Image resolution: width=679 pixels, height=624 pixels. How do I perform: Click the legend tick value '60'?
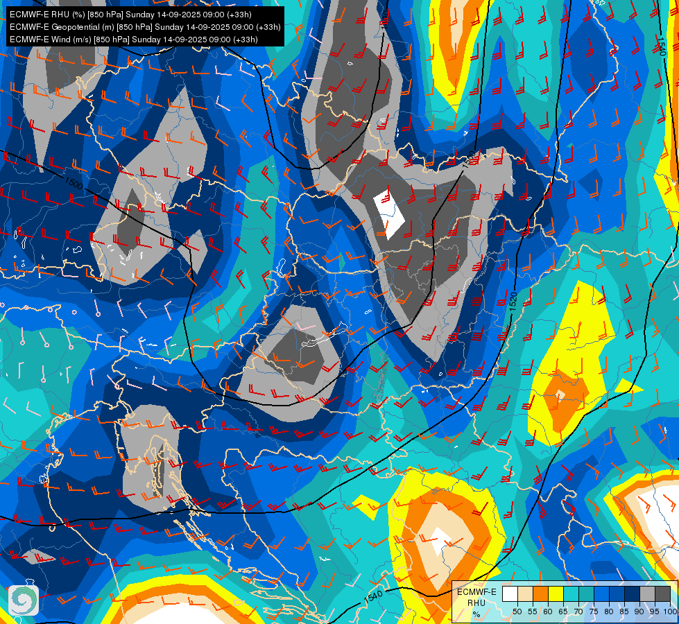(x=548, y=612)
